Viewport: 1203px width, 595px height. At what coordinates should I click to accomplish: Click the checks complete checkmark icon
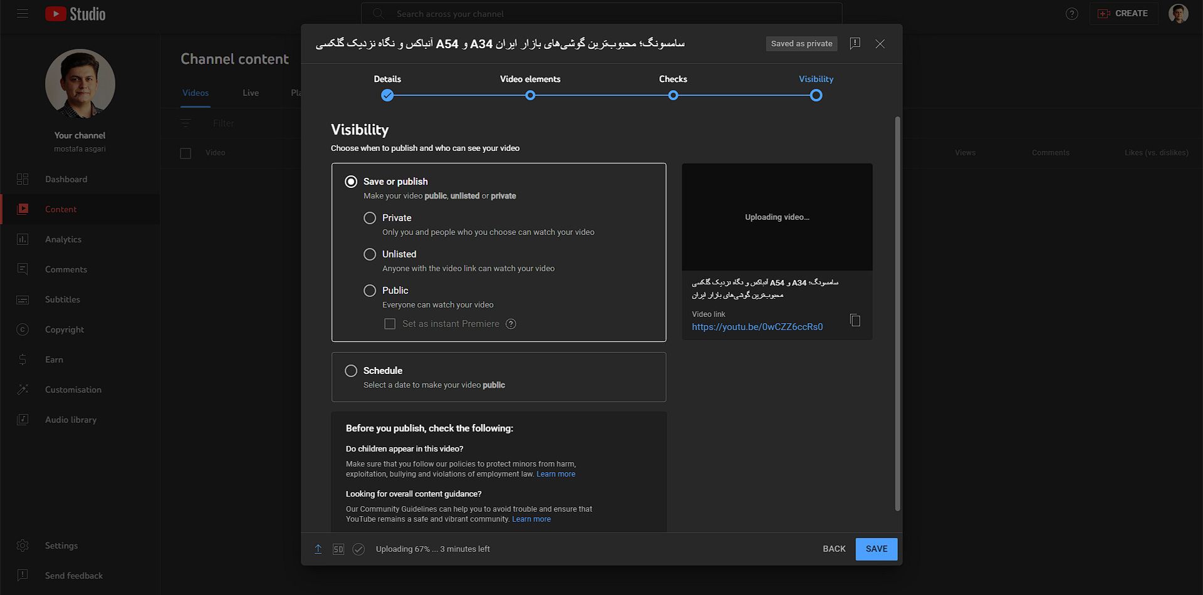click(358, 549)
